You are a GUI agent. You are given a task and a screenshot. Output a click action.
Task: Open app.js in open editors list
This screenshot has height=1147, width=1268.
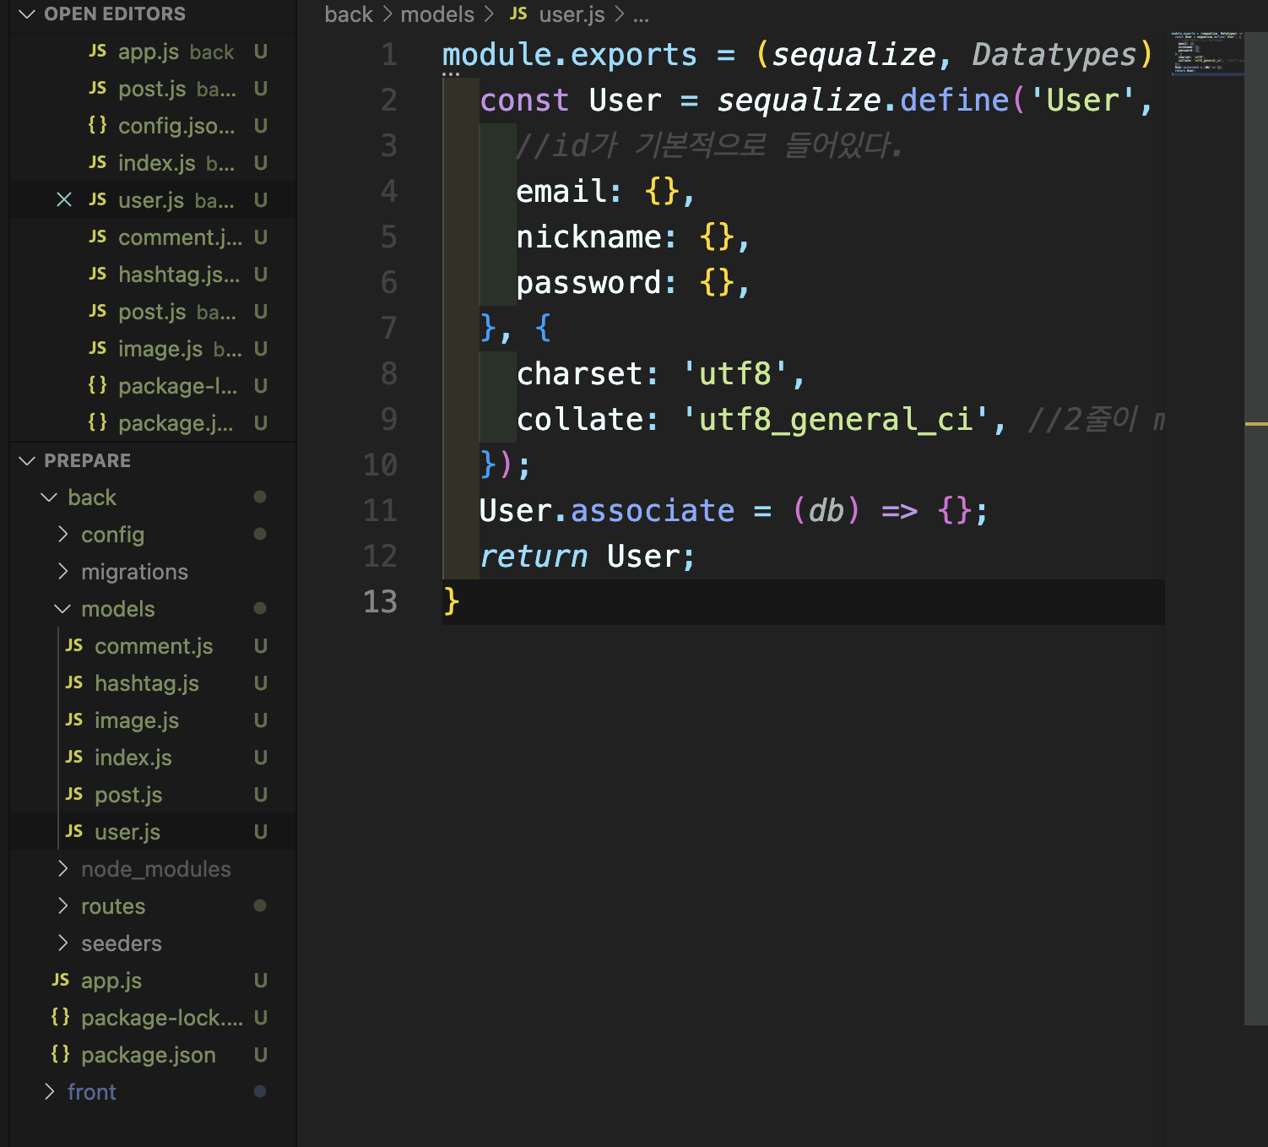[153, 52]
